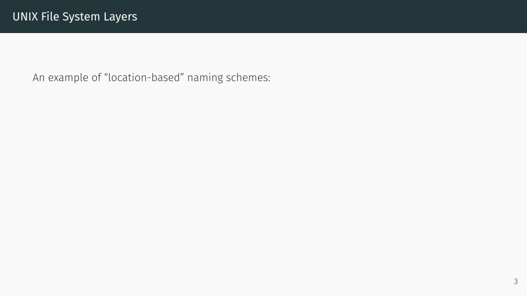
Task: Click "location" in the quoted phrase
Action: coord(127,78)
